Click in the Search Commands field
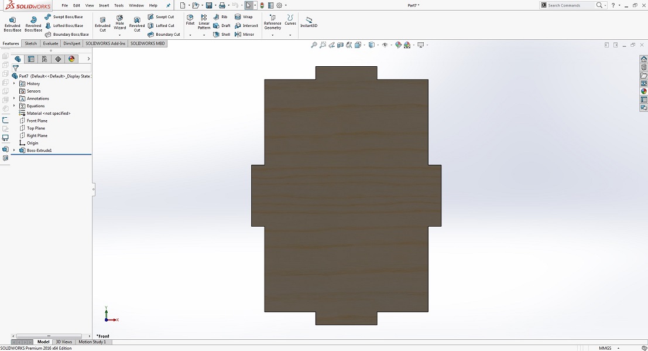Image resolution: width=648 pixels, height=351 pixels. 571,5
